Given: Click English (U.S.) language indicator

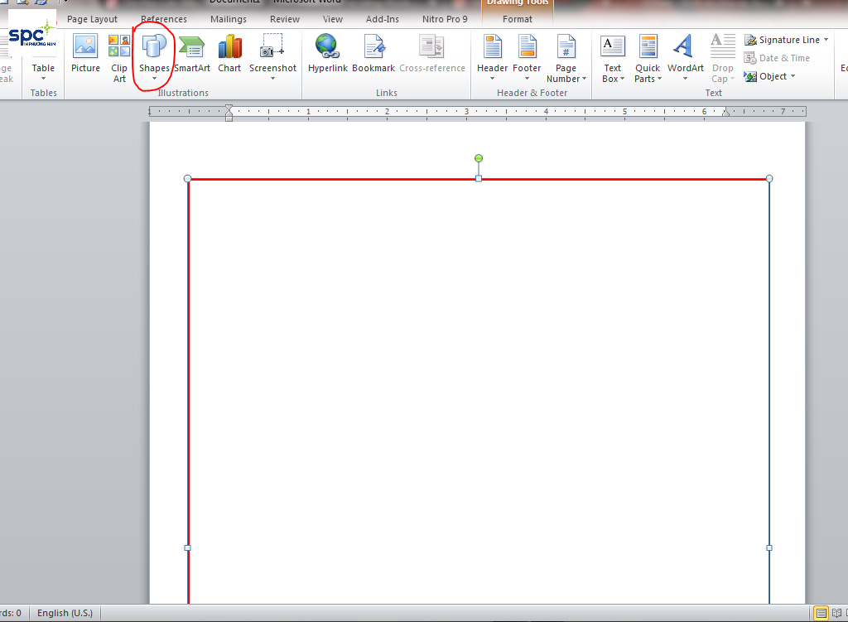Looking at the screenshot, I should [x=65, y=613].
